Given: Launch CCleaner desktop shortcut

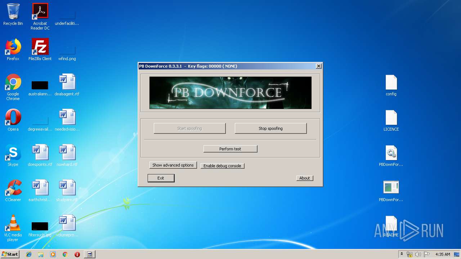Looking at the screenshot, I should click(13, 191).
